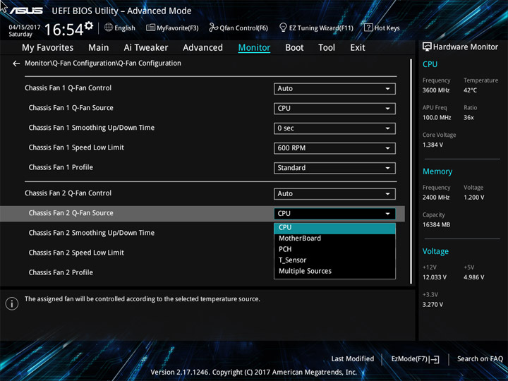Click the EzMode exit arrow icon
The image size is (508, 381).
tap(435, 359)
